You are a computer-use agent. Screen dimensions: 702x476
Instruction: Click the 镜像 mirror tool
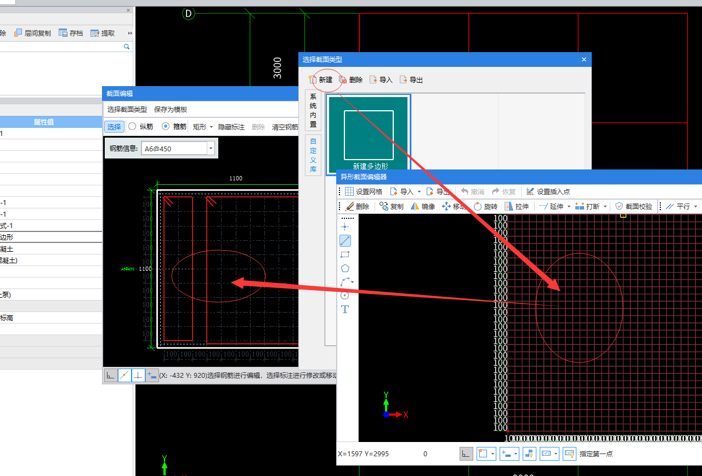(422, 206)
